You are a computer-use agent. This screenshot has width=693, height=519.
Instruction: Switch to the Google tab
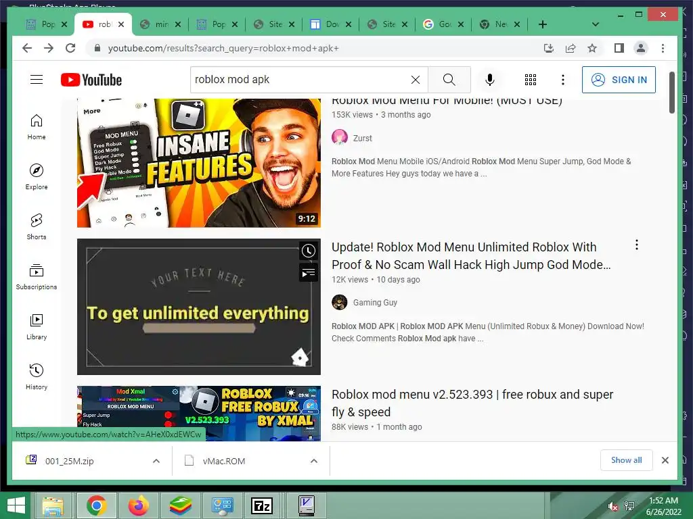click(x=439, y=24)
